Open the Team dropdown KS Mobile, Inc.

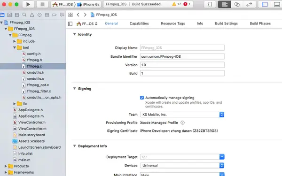coord(182,115)
